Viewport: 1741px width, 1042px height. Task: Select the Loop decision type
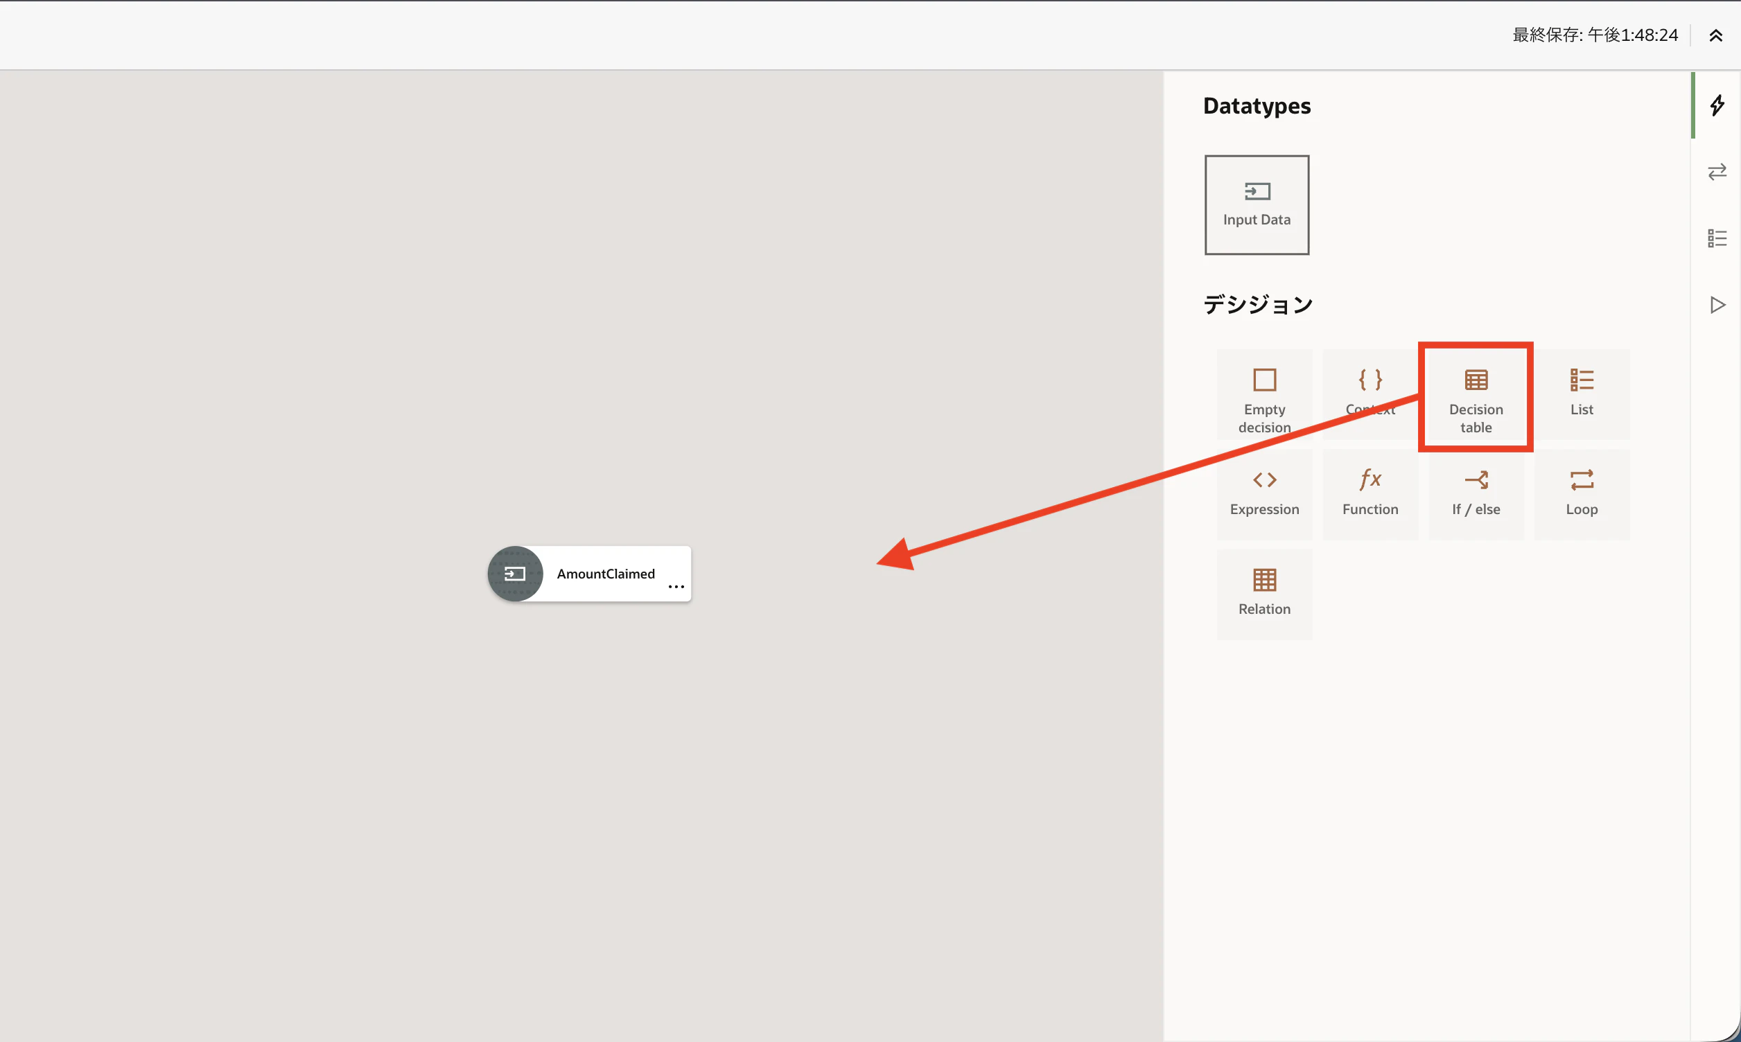click(x=1582, y=495)
